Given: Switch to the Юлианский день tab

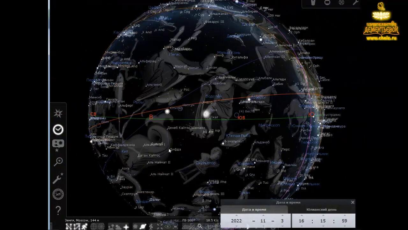Looking at the screenshot, I should coord(321,210).
